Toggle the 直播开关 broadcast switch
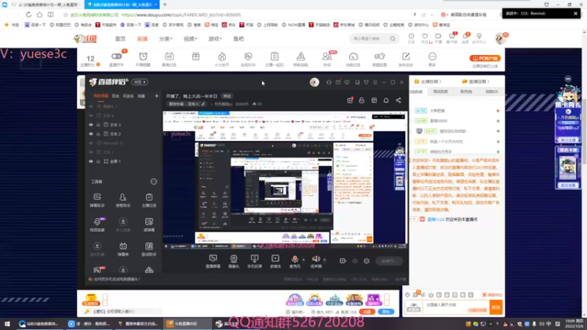 pos(117,56)
